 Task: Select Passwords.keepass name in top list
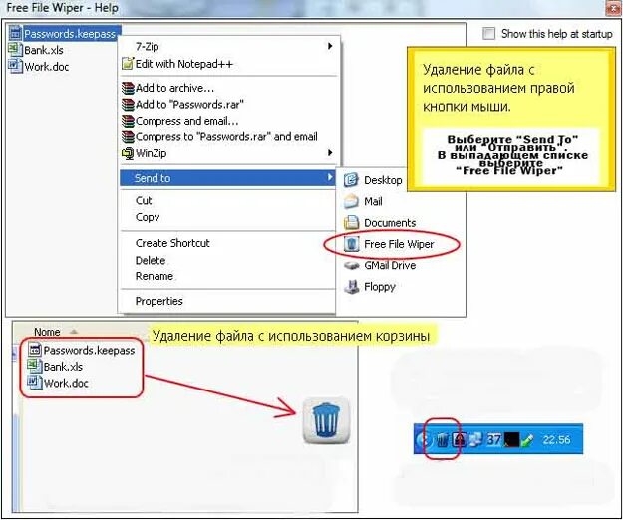tap(70, 34)
